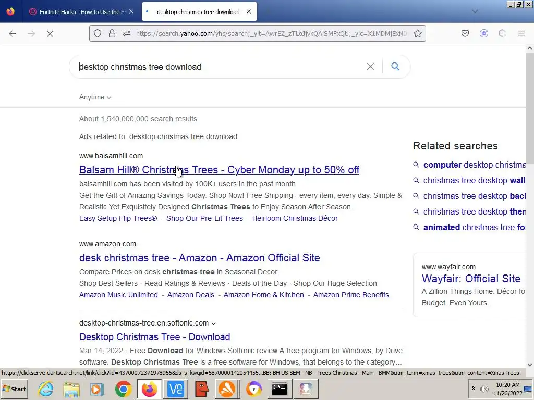Select related search christmas tree desktop theme
This screenshot has width=534, height=400.
474,212
